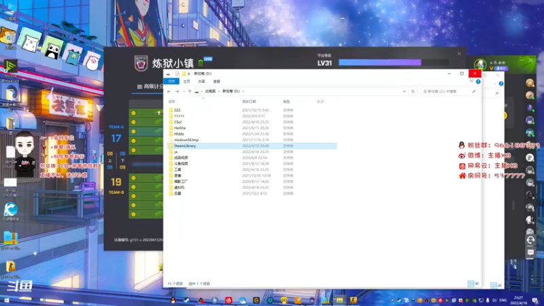Open the 主页 (Home) ribbon tab
The width and height of the screenshot is (544, 306).
pos(186,82)
